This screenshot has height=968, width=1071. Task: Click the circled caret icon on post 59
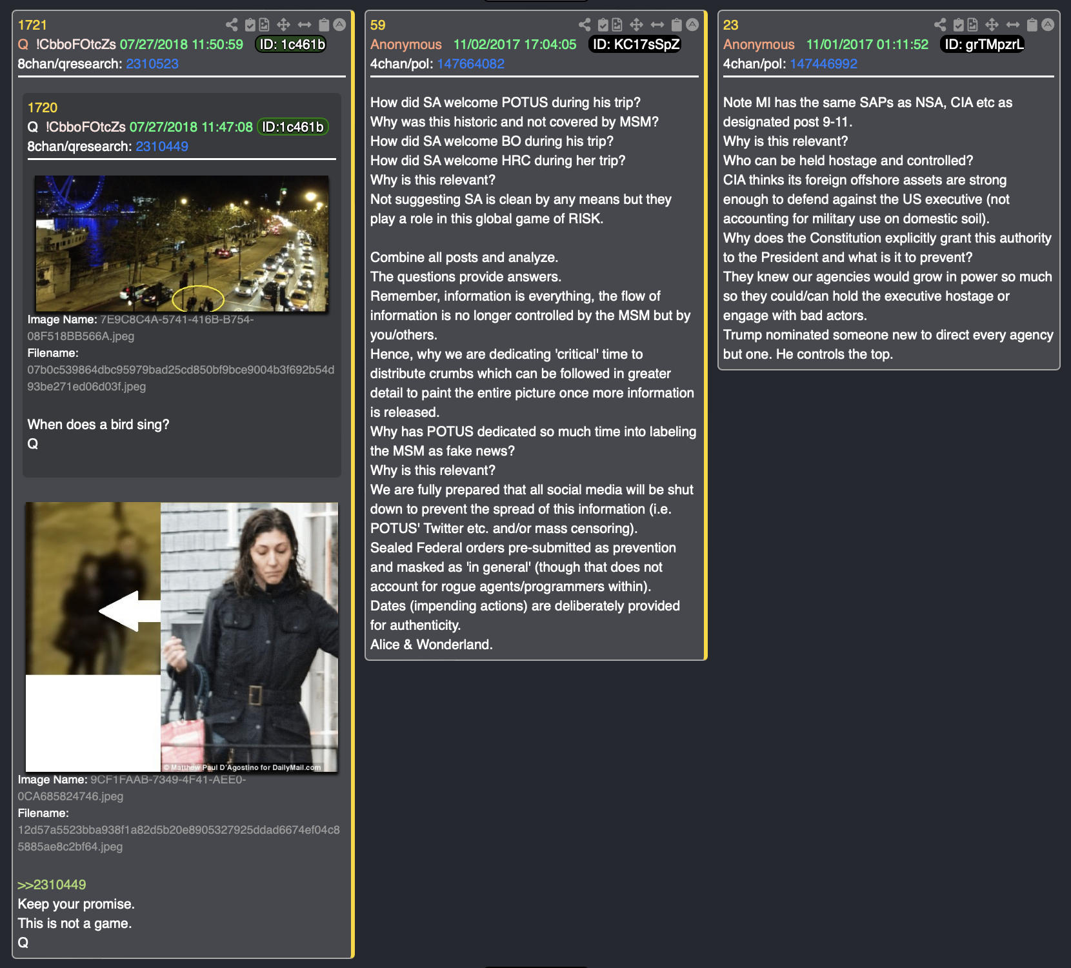tap(692, 25)
